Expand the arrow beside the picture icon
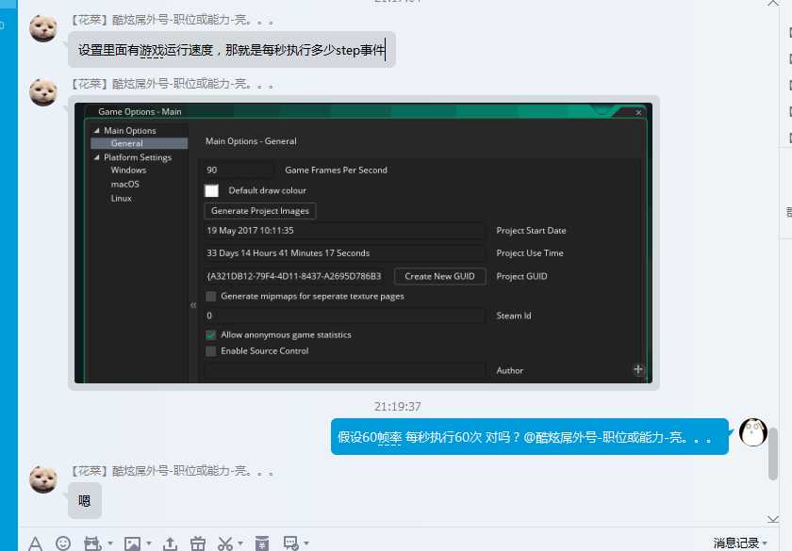 tap(149, 543)
